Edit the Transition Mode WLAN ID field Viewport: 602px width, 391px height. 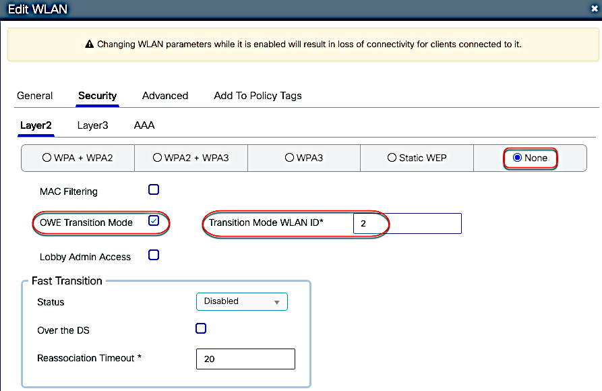(x=407, y=223)
